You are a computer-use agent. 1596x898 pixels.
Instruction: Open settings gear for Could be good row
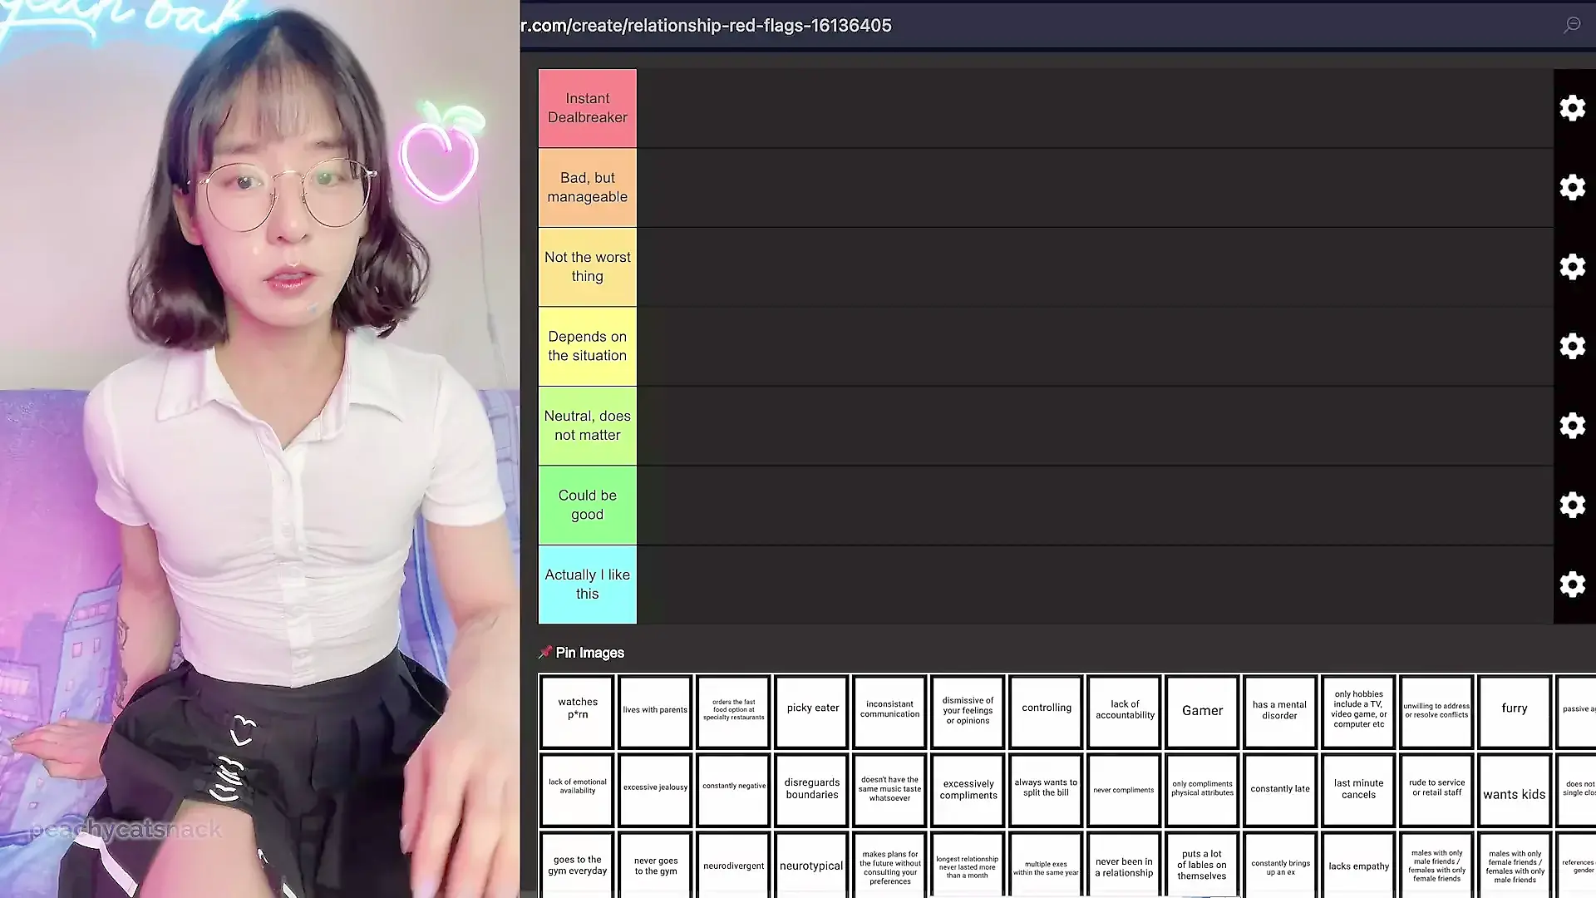tap(1572, 505)
